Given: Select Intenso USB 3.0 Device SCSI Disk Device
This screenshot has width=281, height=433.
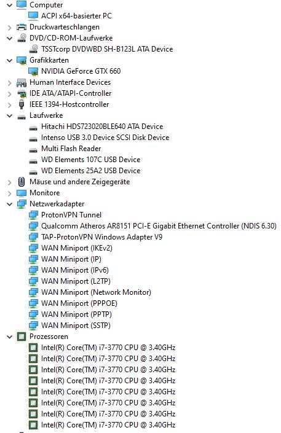Looking at the screenshot, I should coord(105,138).
